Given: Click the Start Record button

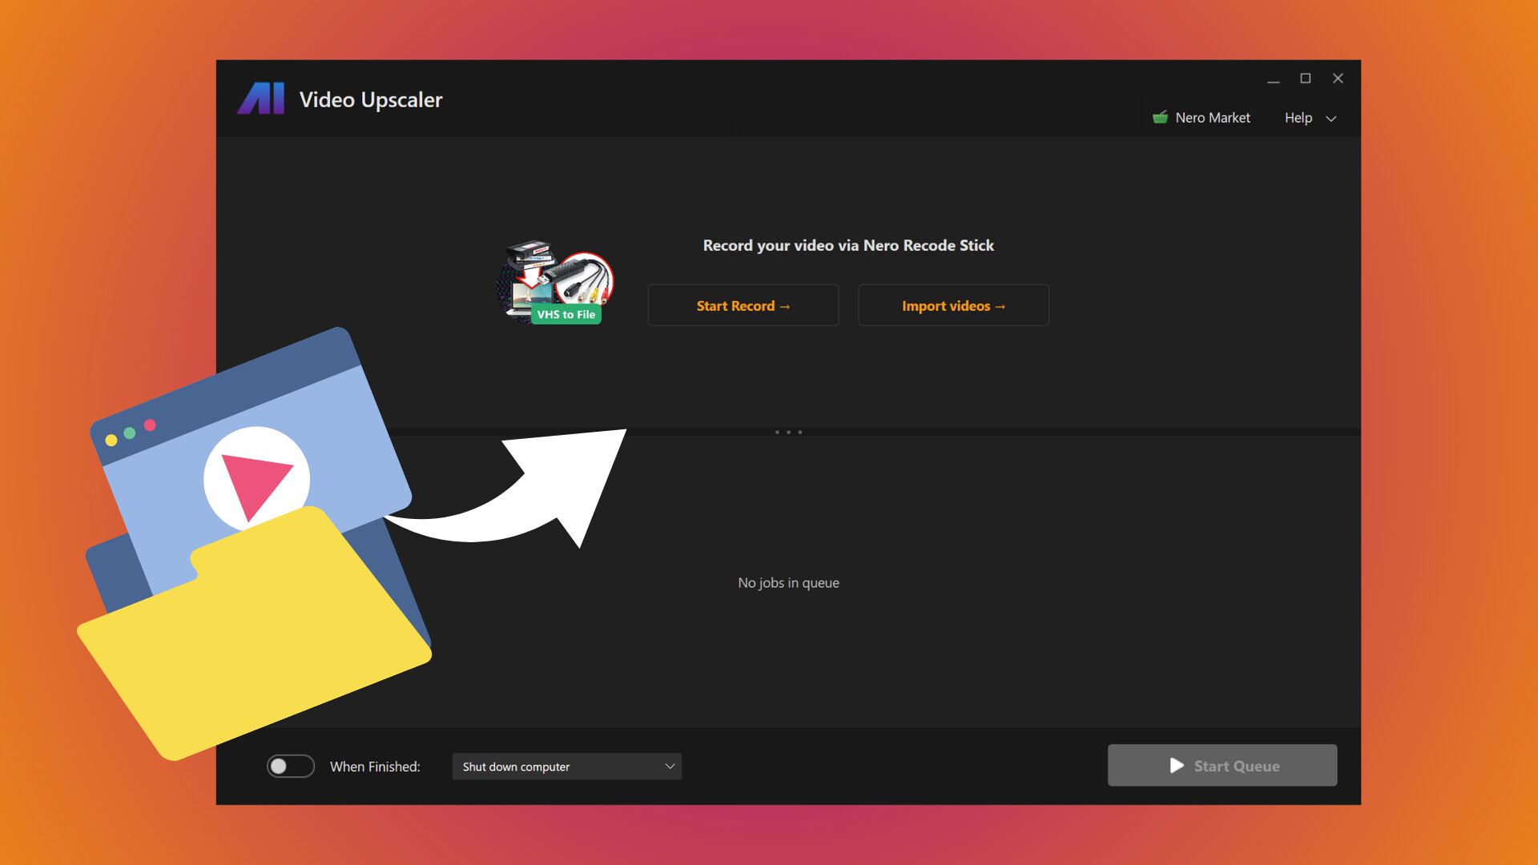Looking at the screenshot, I should 743,305.
